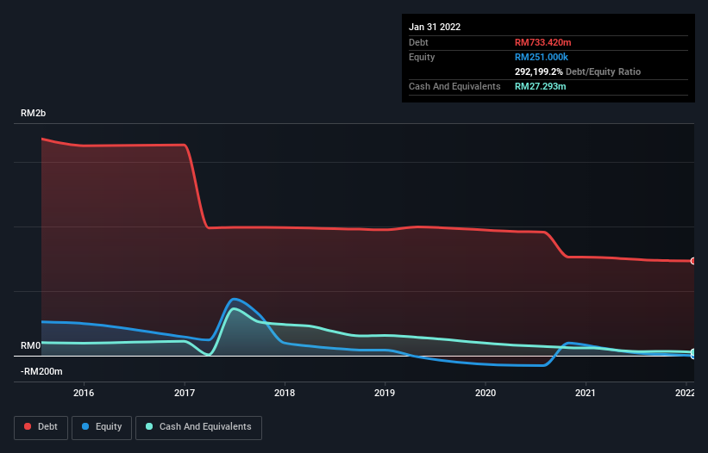708x453 pixels.
Task: Click the Jan 31 2022 tooltip date
Action: [x=435, y=27]
